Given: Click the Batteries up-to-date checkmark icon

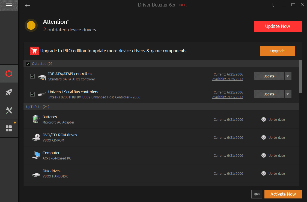Looking at the screenshot, I should pos(264,119).
